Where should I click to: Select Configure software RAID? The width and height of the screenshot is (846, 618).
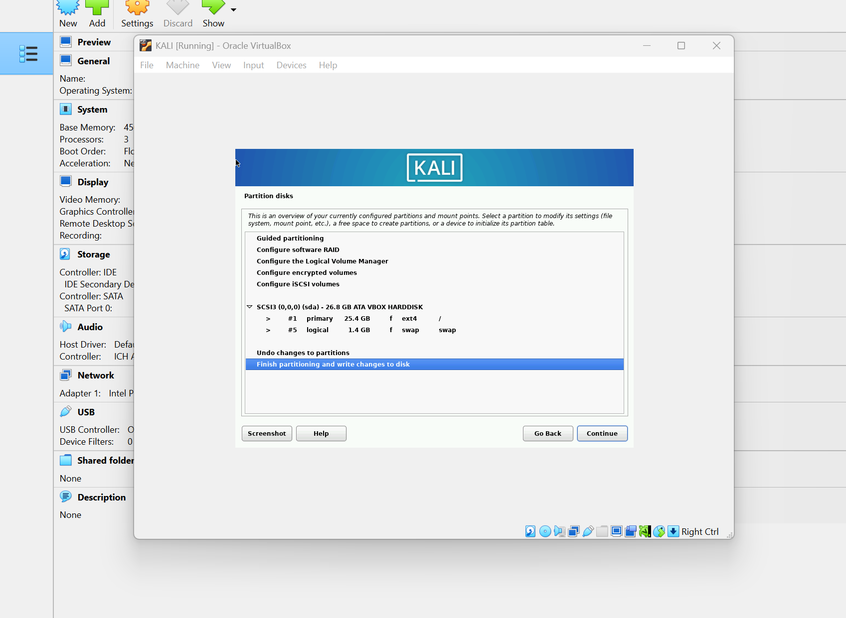(x=435, y=249)
